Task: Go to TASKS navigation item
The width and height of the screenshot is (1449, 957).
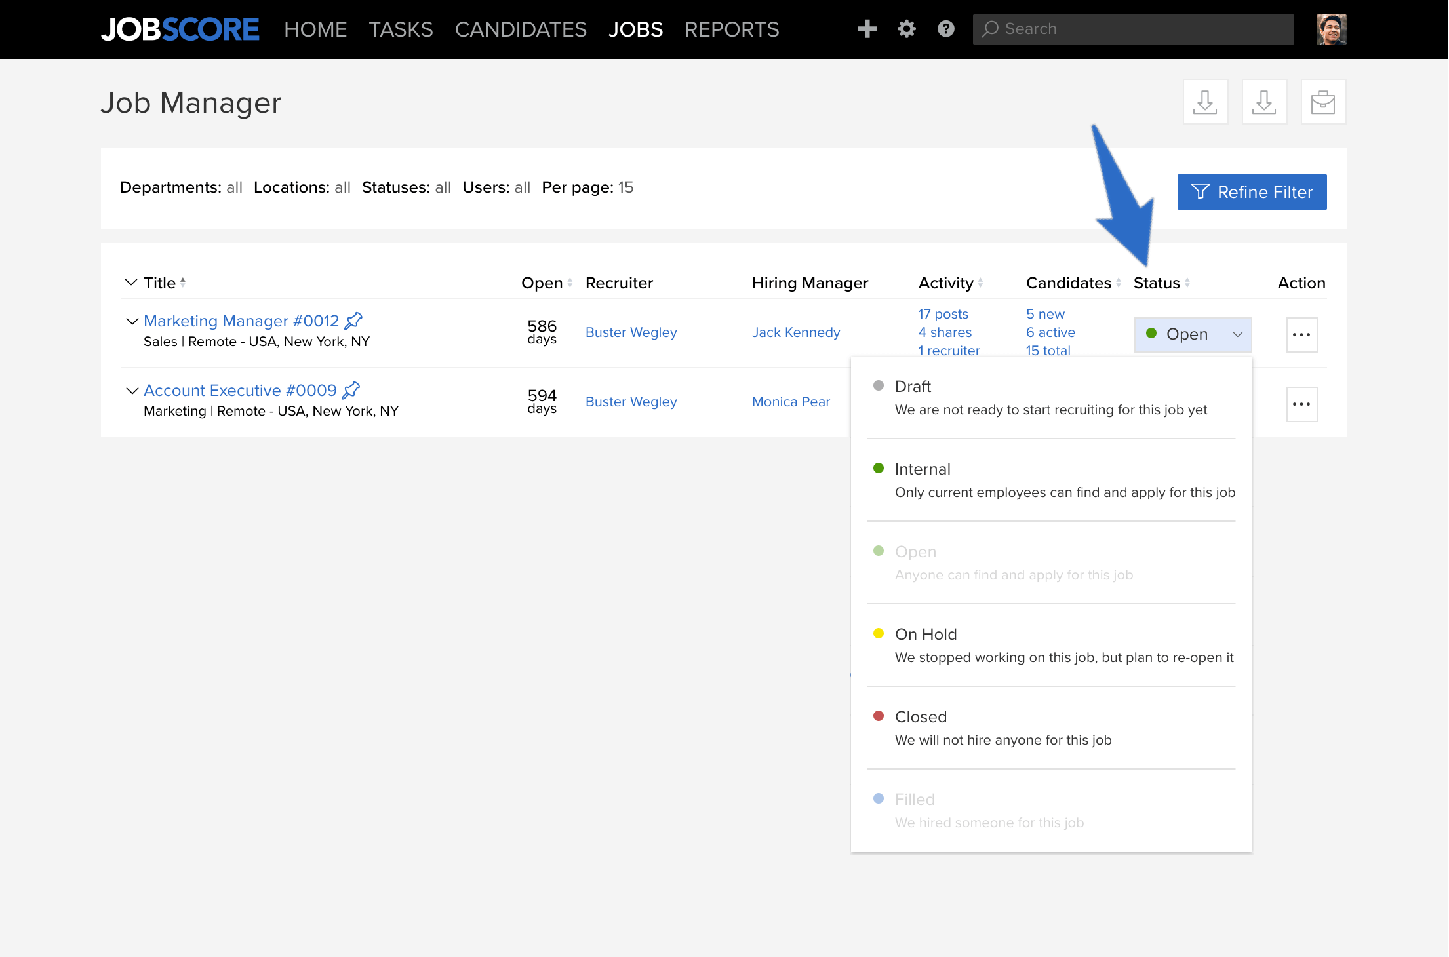Action: pyautogui.click(x=401, y=29)
